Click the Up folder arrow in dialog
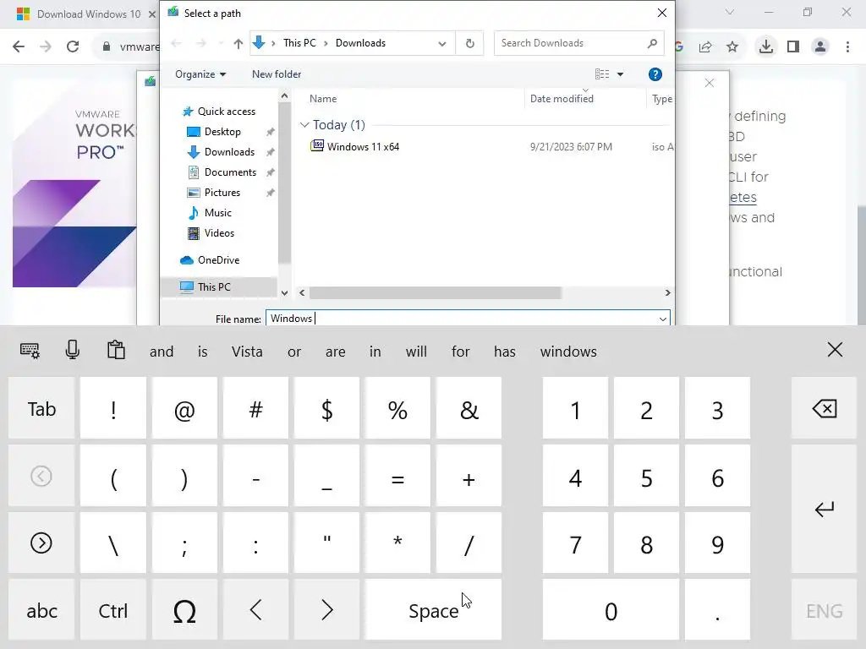 pyautogui.click(x=238, y=44)
